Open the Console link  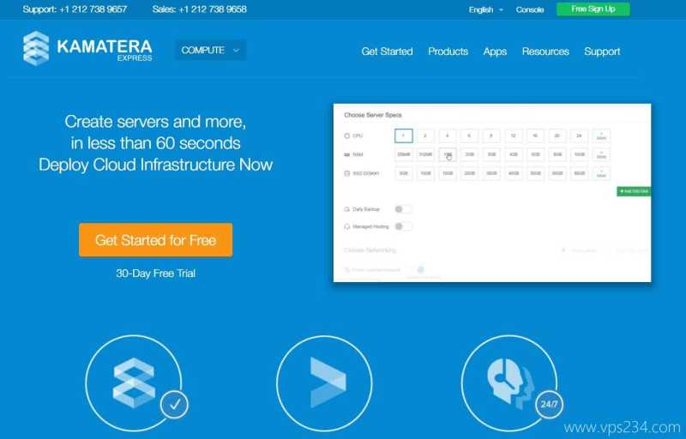(x=530, y=9)
